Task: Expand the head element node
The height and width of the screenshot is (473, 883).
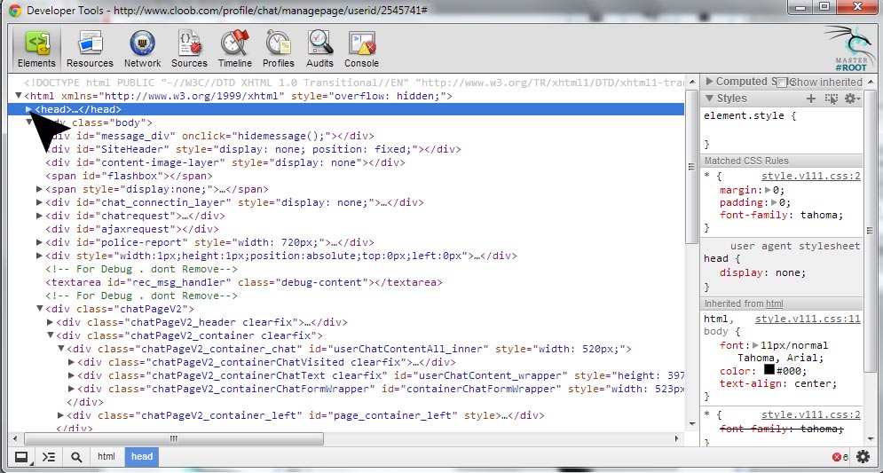Action: tap(29, 109)
